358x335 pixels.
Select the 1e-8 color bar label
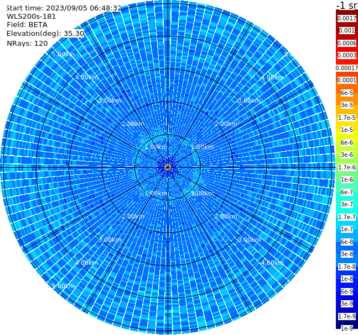click(347, 279)
